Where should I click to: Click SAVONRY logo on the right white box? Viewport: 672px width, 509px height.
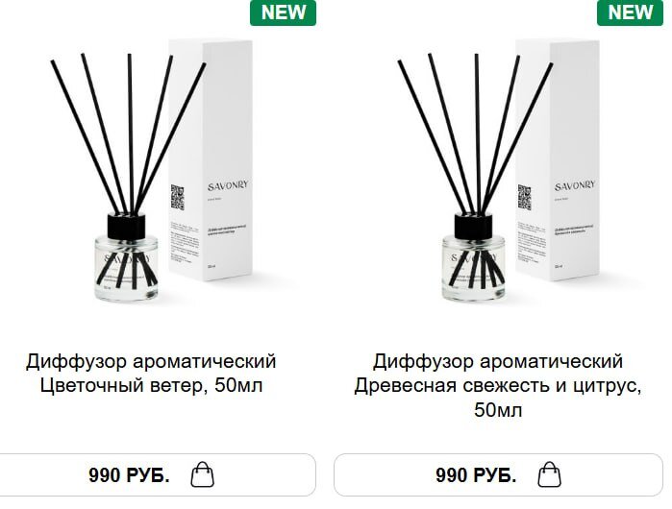pos(575,185)
